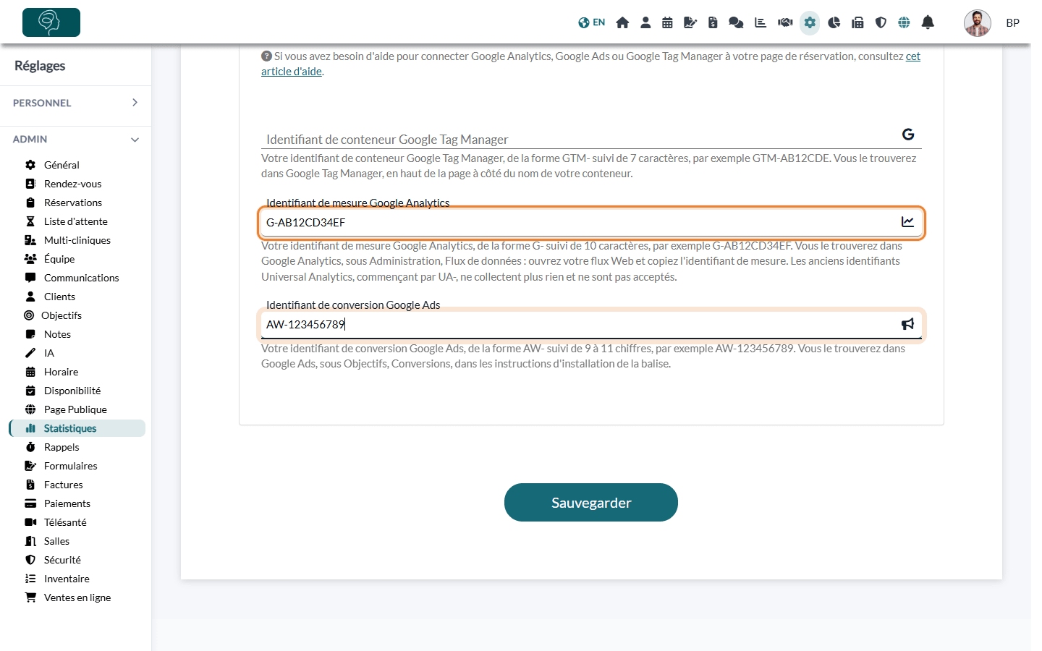
Task: Open the handshake icon in top bar
Action: (785, 22)
